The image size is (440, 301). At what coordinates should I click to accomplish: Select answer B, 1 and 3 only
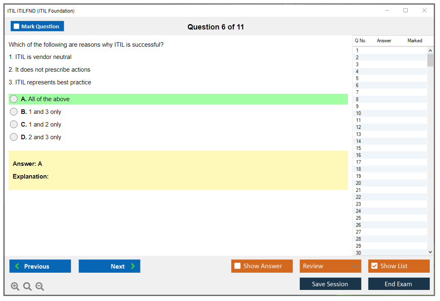[14, 112]
